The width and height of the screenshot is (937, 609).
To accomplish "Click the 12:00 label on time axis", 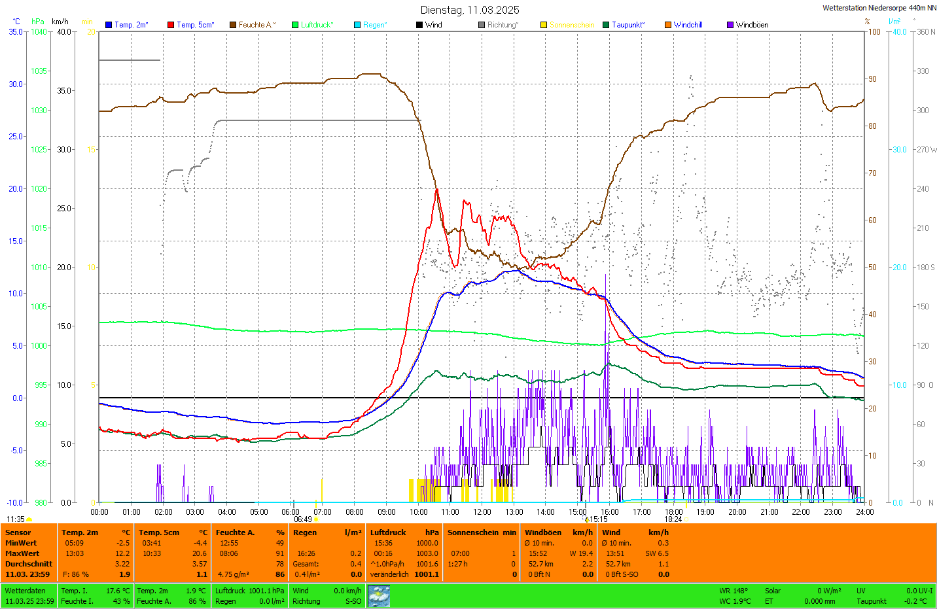I will pos(482,512).
